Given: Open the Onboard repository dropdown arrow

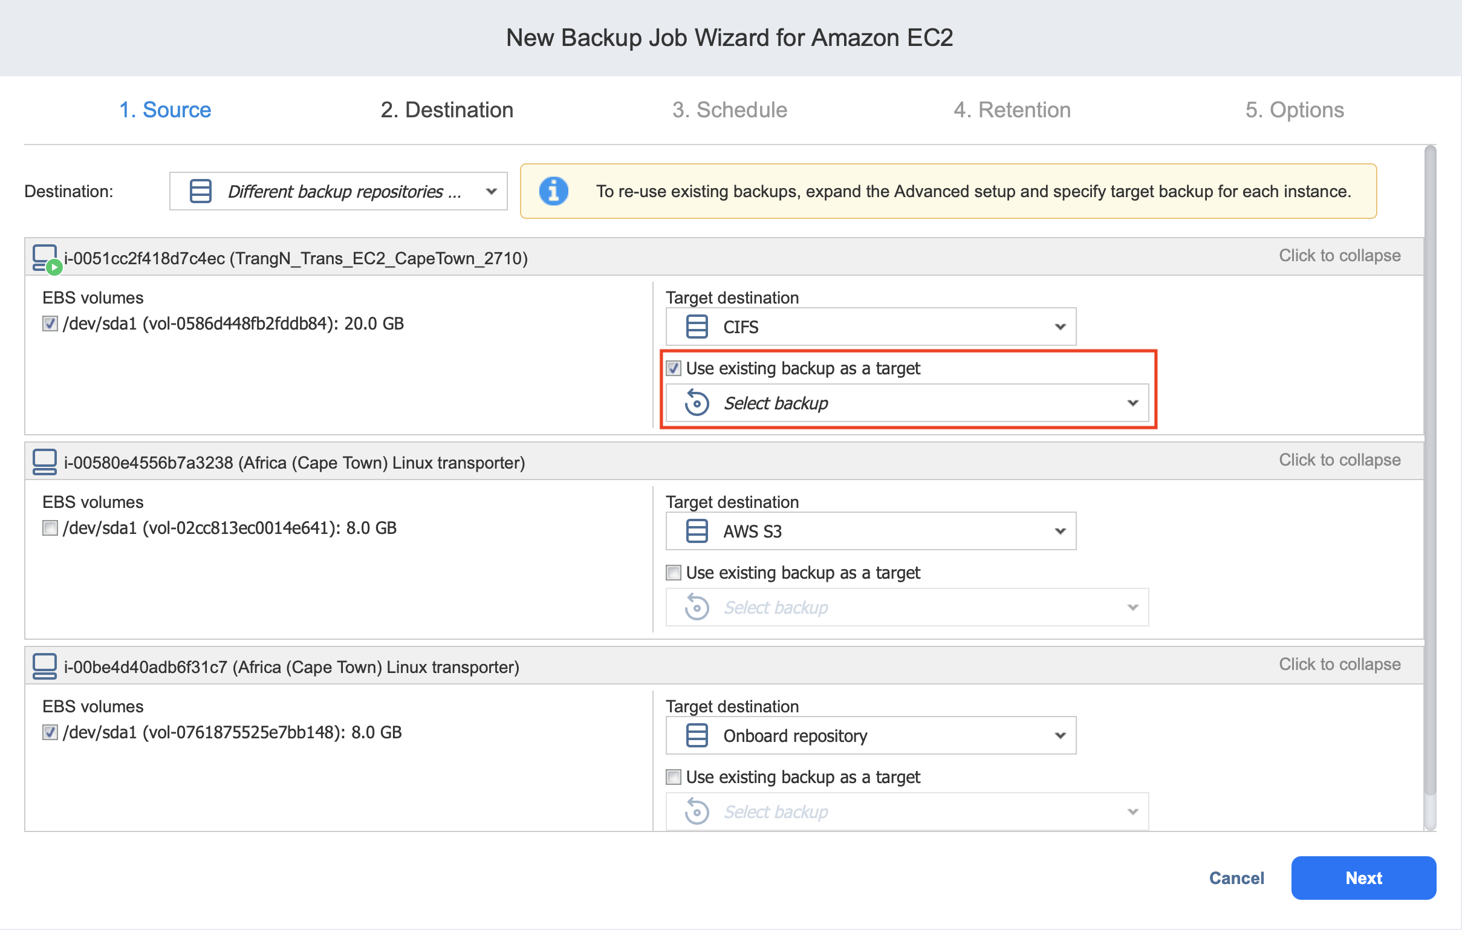Looking at the screenshot, I should click(1059, 735).
